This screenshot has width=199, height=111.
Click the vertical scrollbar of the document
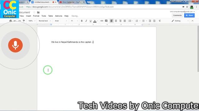[x=198, y=49]
